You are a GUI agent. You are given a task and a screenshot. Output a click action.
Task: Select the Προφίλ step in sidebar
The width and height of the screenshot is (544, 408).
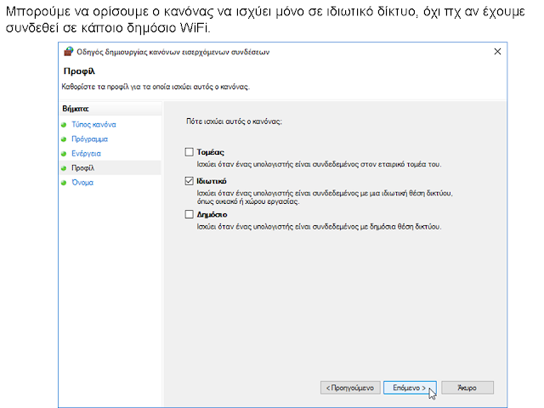(83, 168)
